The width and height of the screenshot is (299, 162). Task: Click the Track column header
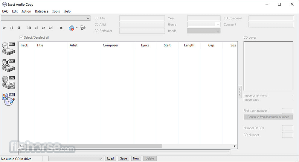click(x=27, y=45)
